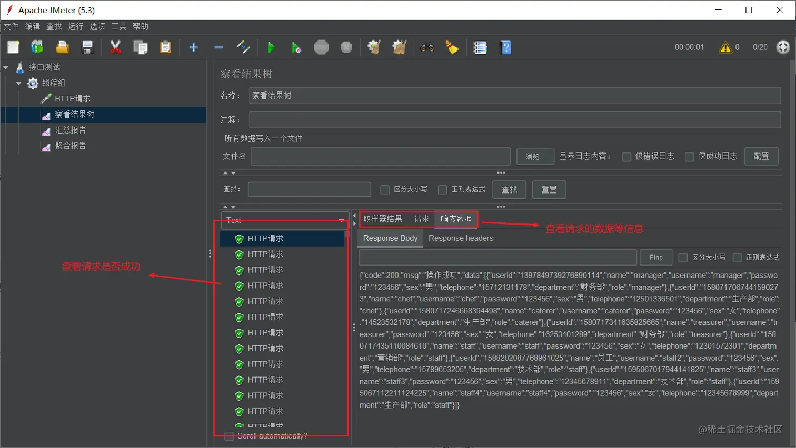Image resolution: width=796 pixels, height=448 pixels.
Task: Select the first HTTP请求 result entry
Action: point(282,239)
